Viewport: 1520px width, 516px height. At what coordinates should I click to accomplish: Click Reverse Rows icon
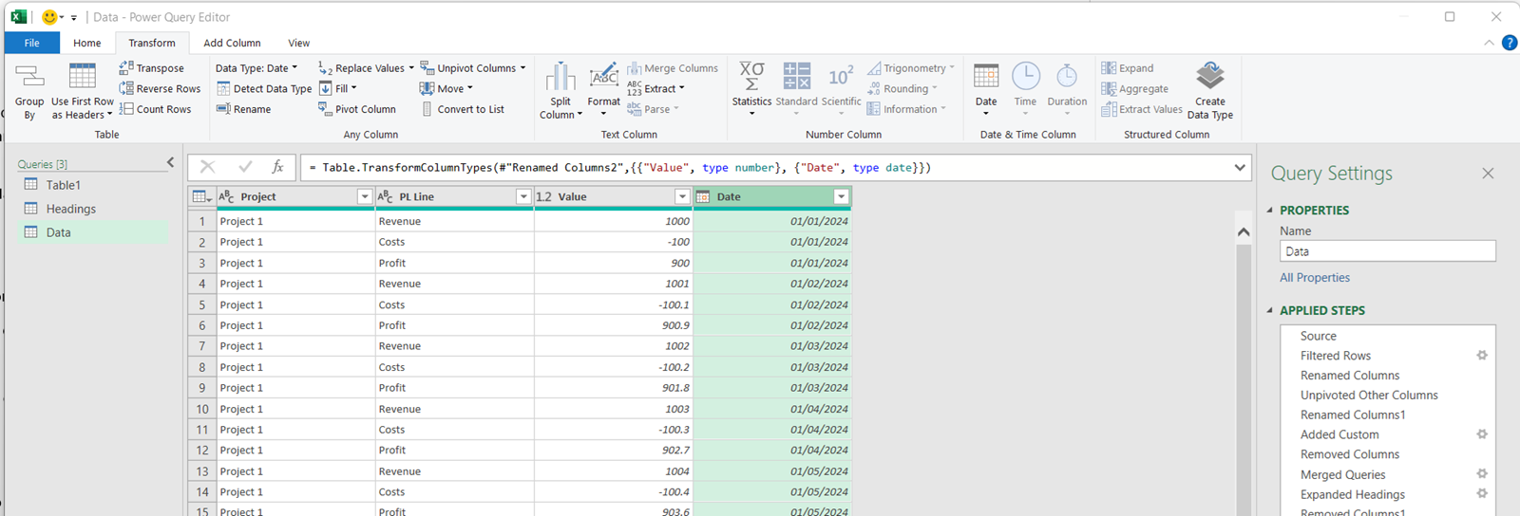(x=126, y=88)
